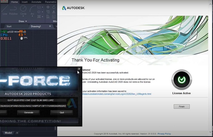This screenshot has height=137, width=213.
Task: Click 'AUTODESK 2020 PRODUCTS' title text
Action: point(28,94)
